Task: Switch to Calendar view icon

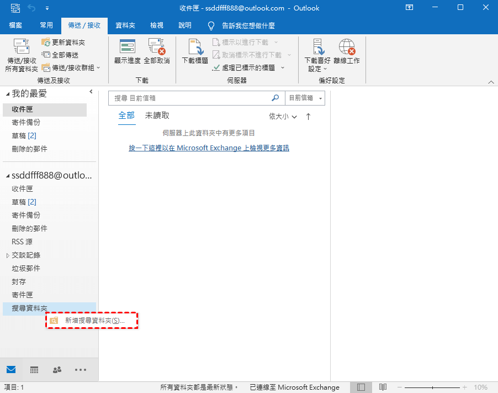Action: pos(34,370)
